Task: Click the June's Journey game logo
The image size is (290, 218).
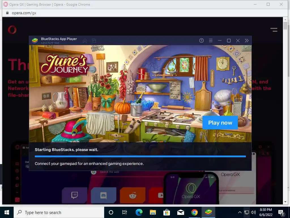Action: [65, 66]
